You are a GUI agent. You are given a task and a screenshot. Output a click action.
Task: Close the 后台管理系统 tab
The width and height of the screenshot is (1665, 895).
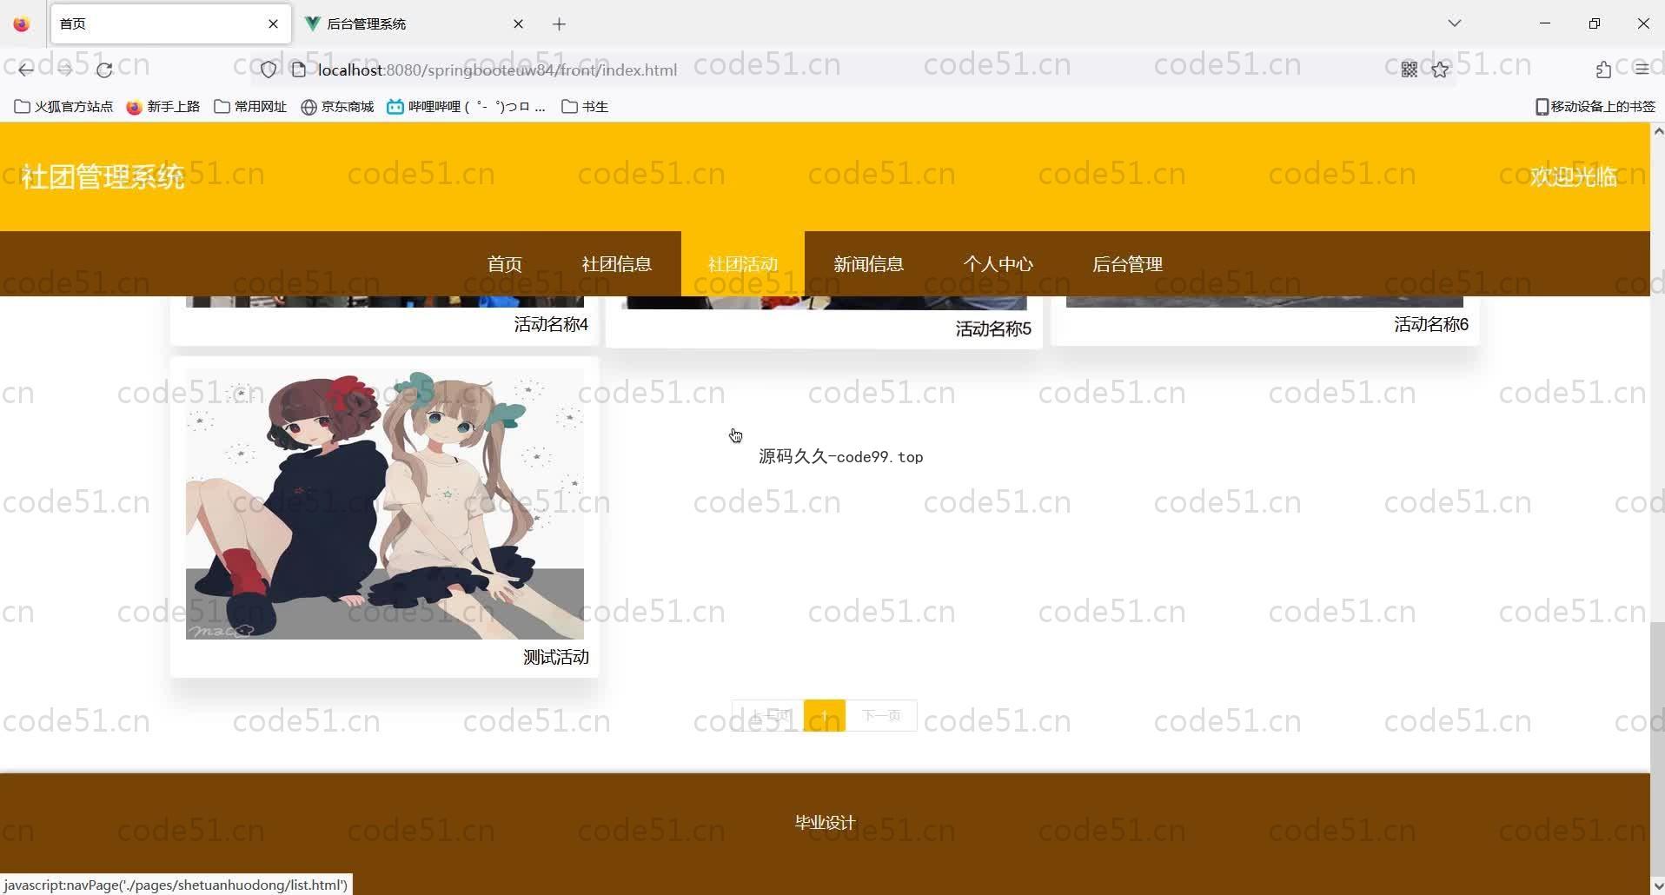point(519,24)
